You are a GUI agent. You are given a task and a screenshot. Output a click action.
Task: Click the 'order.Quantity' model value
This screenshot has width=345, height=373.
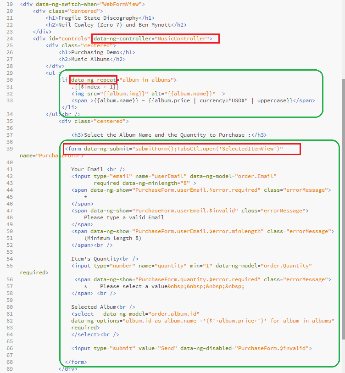[x=286, y=266]
